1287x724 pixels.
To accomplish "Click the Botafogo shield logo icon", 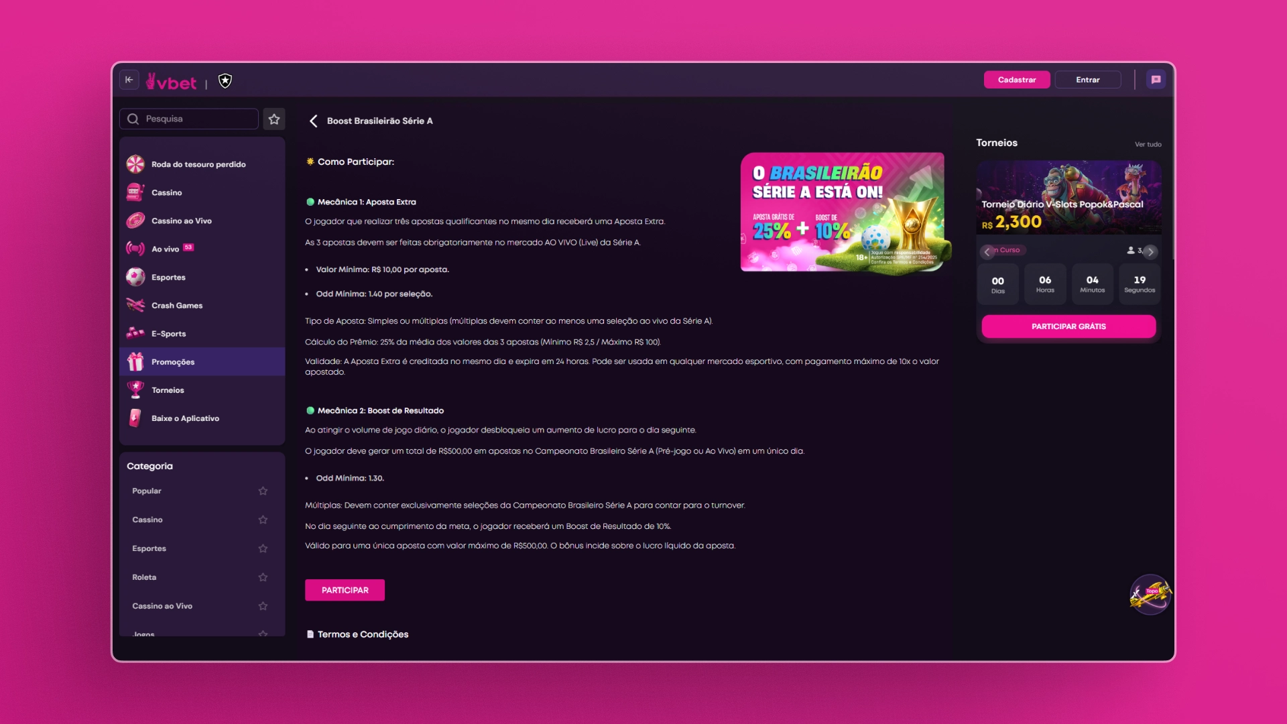I will pos(225,81).
